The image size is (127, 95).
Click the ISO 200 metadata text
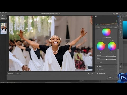point(98,27)
